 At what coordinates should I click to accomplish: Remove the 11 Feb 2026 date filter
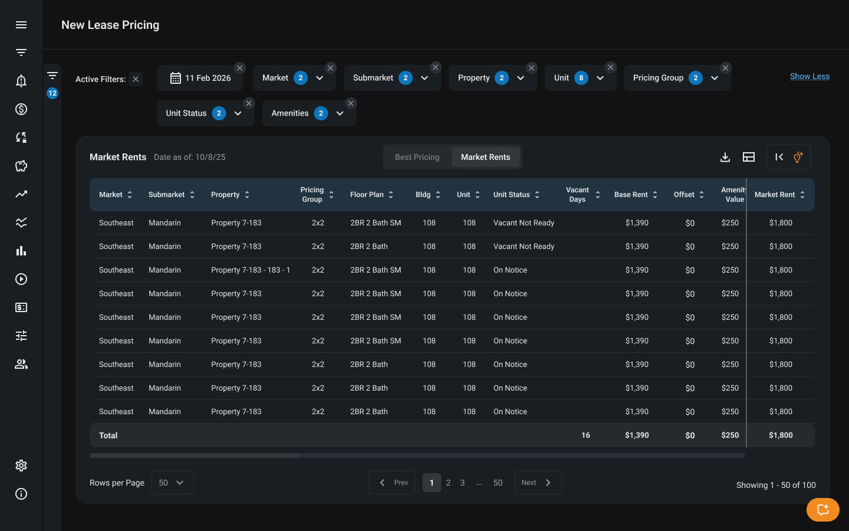click(x=239, y=68)
